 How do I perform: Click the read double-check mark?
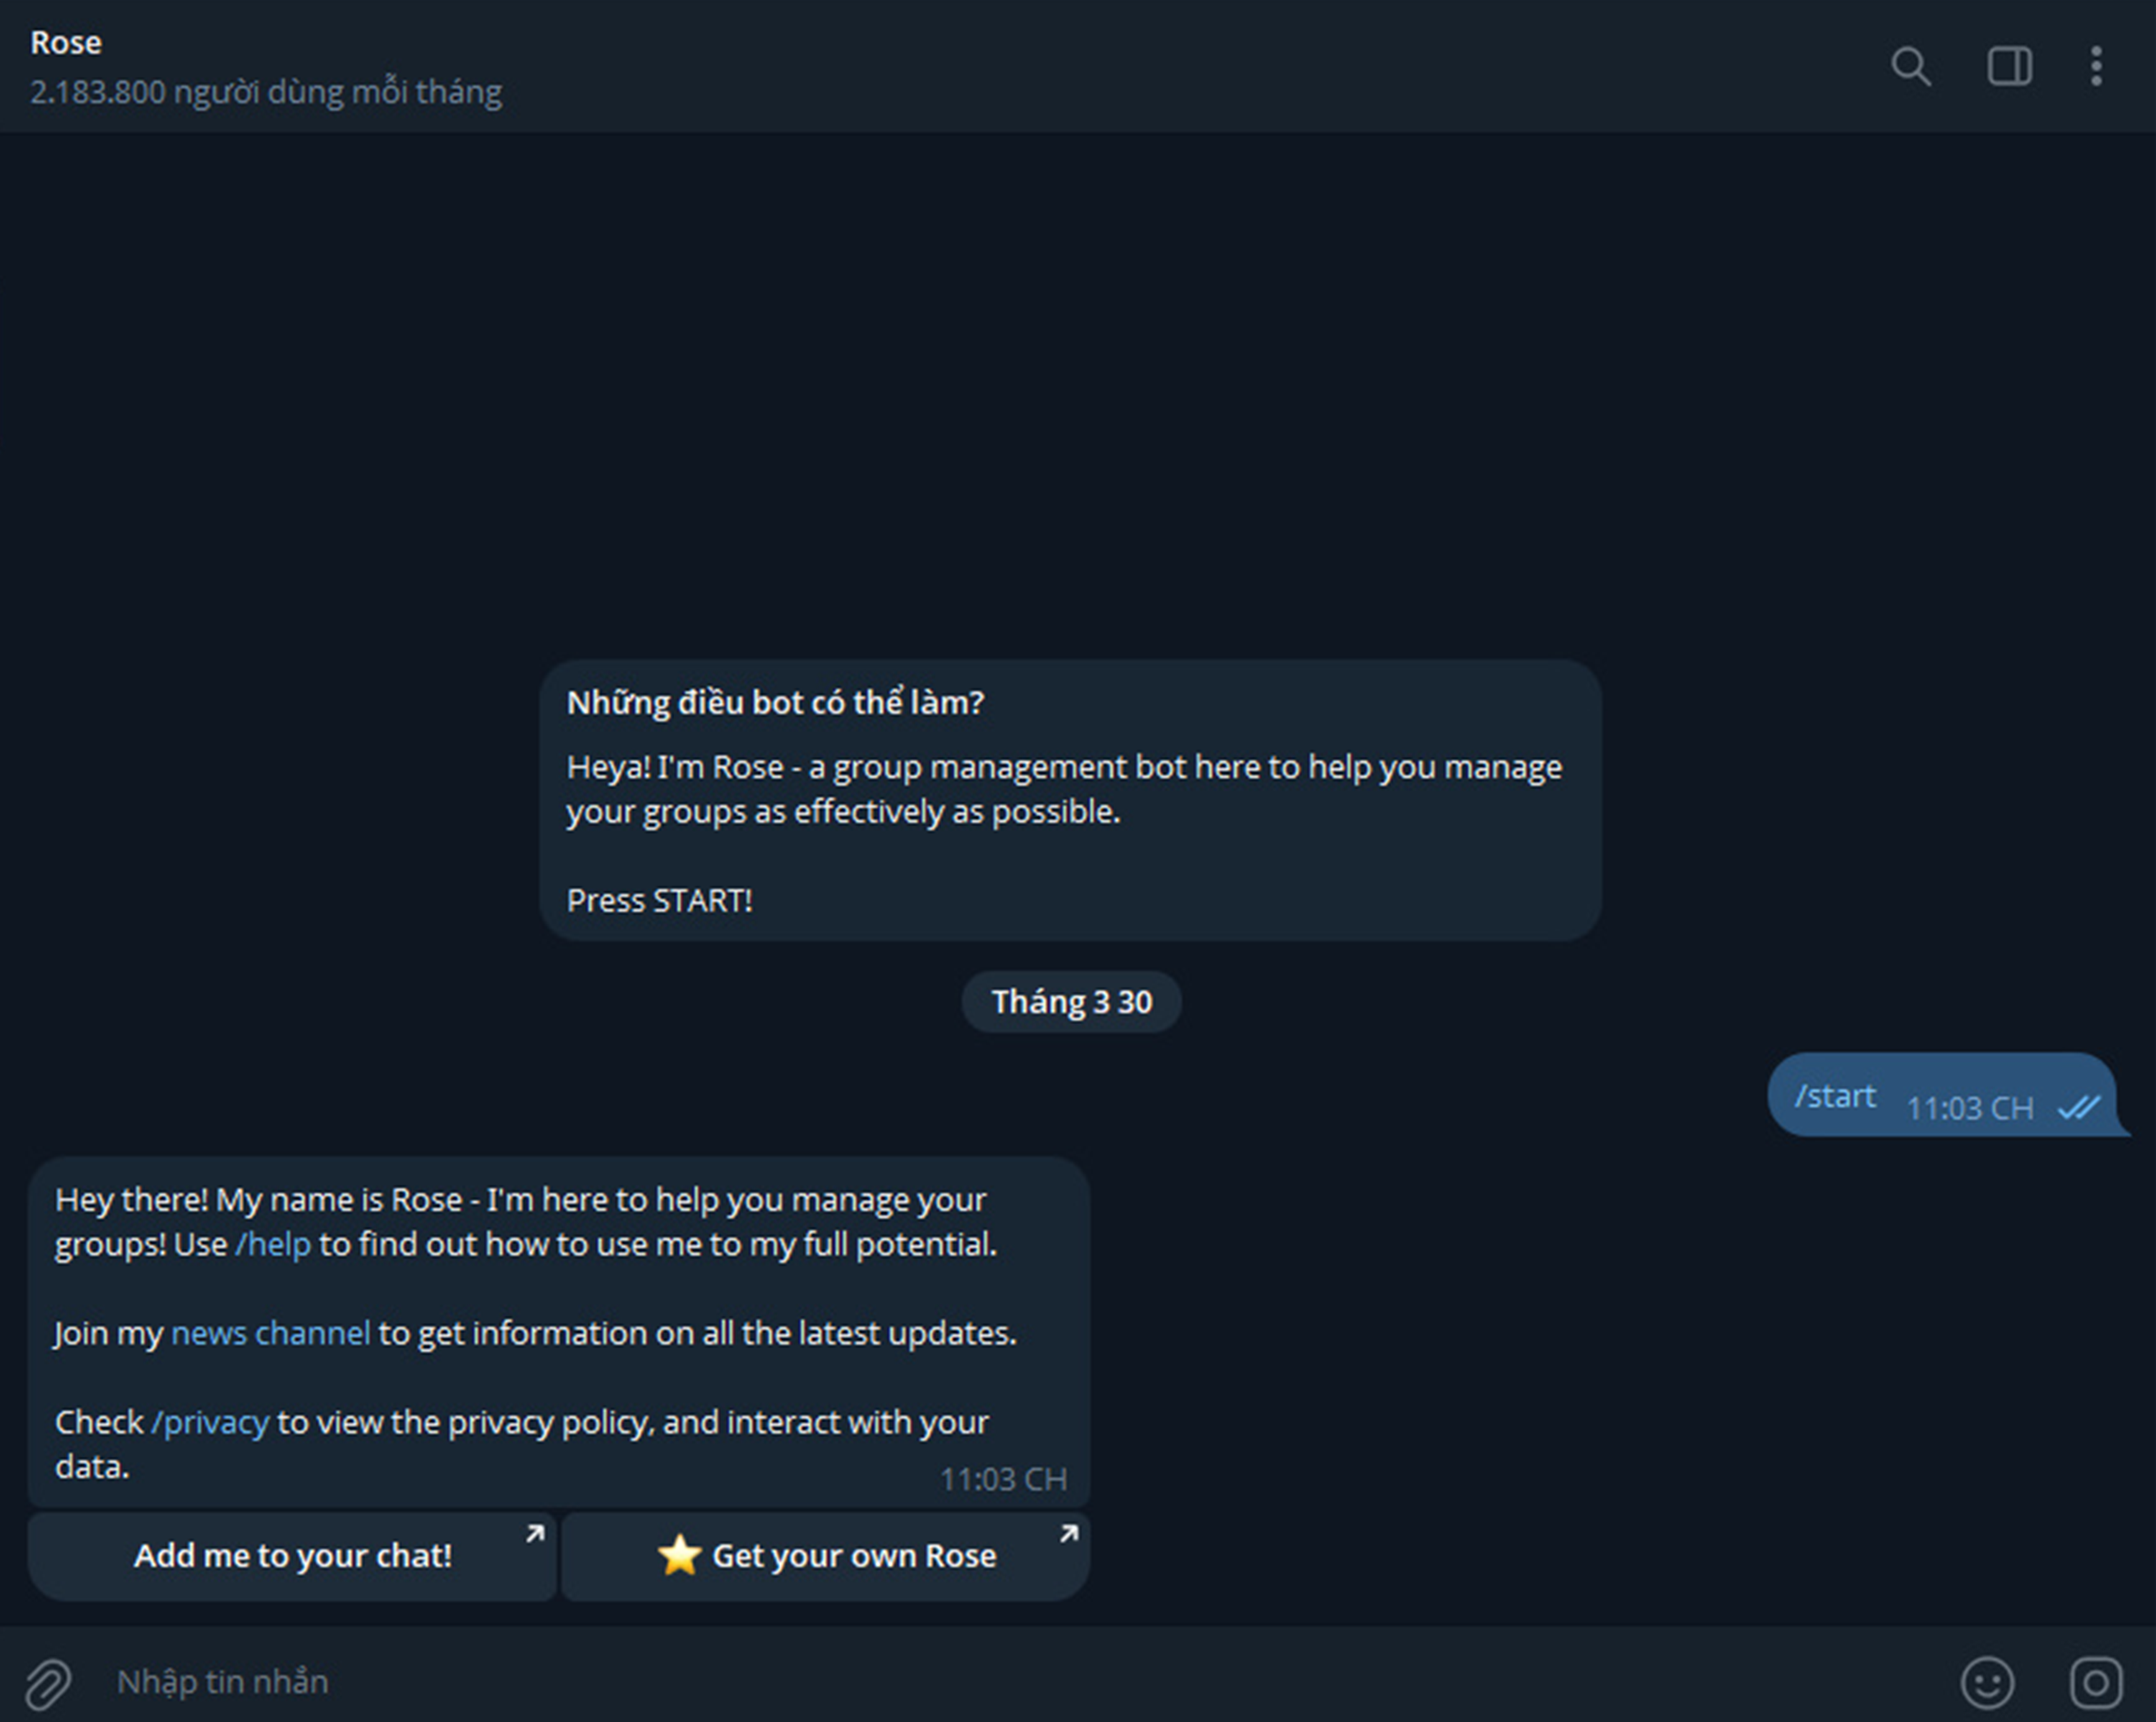click(x=2078, y=1107)
